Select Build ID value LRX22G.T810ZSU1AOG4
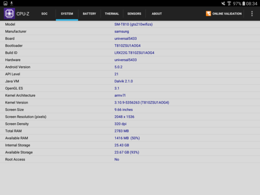 [x=134, y=53]
